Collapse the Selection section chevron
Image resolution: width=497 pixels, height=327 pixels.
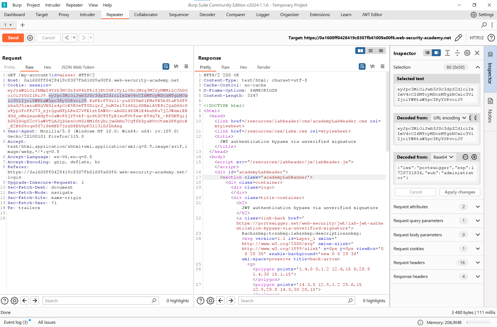click(478, 67)
